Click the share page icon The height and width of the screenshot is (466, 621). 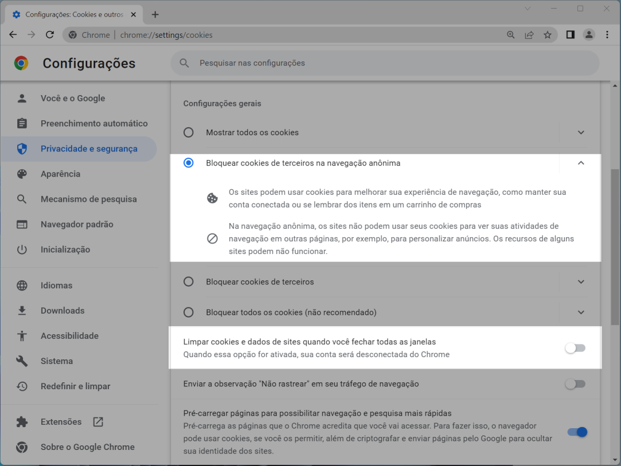[x=529, y=35]
